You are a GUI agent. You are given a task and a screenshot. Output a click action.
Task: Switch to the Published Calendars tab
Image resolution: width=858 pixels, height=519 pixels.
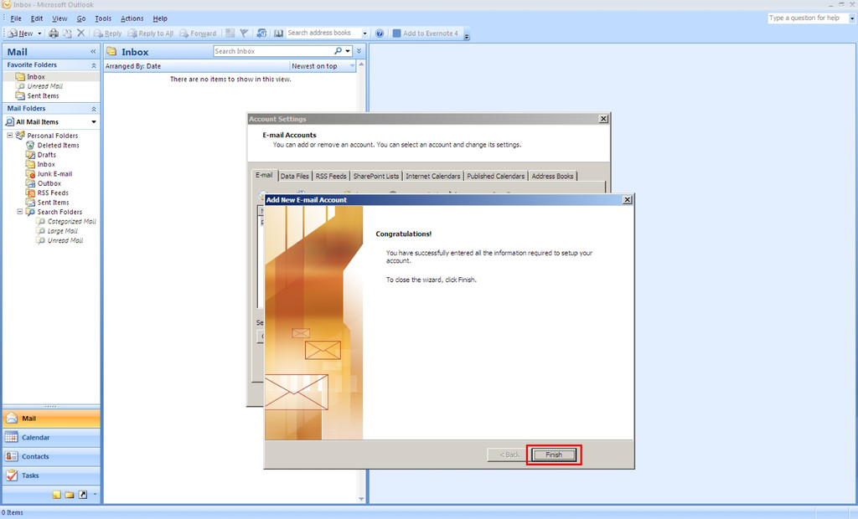(496, 176)
